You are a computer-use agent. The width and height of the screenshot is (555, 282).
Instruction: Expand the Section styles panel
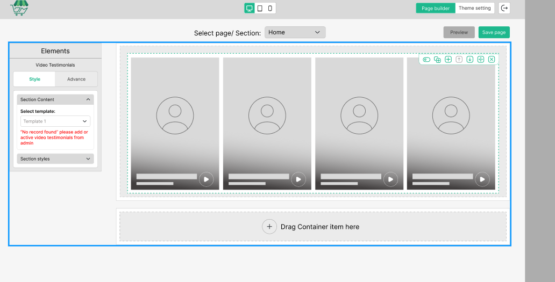55,158
